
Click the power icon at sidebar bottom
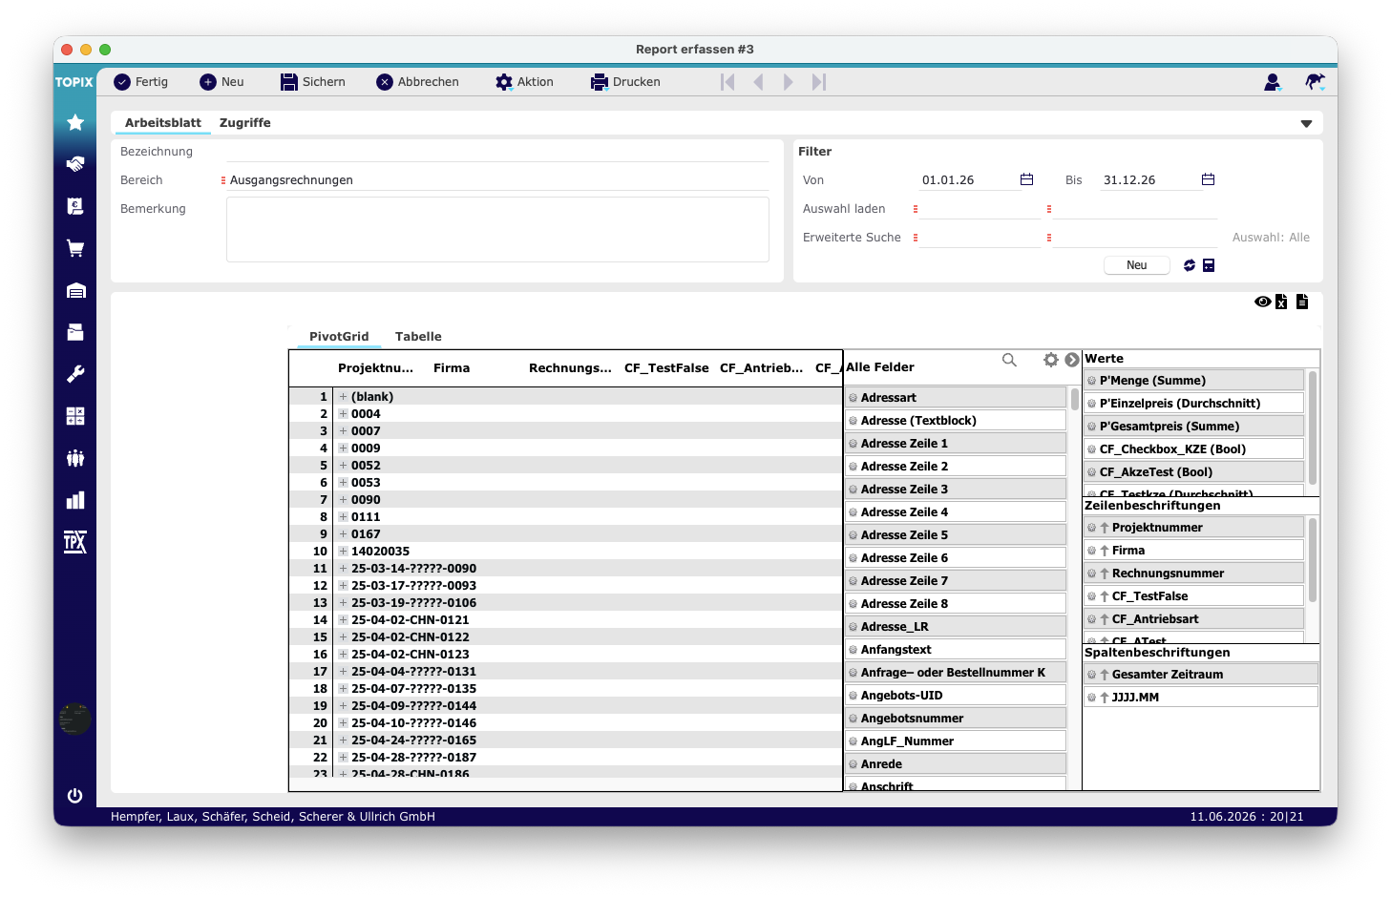pos(75,796)
